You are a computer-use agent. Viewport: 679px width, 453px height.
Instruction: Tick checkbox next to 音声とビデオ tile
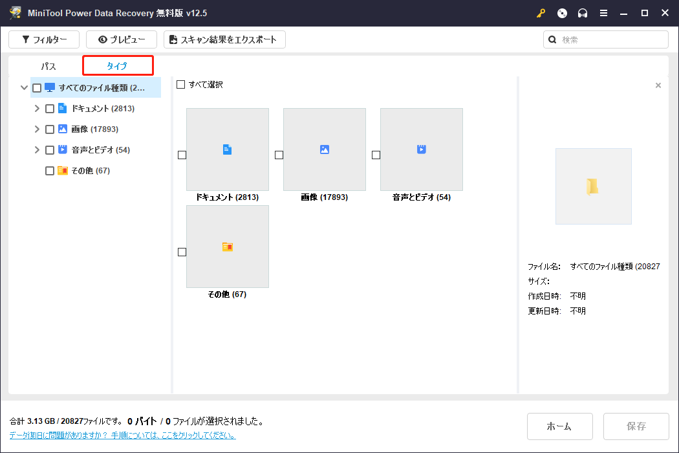[376, 155]
